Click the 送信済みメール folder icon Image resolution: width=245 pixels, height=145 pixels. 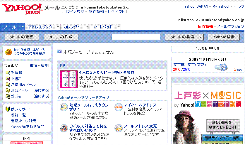[x=8, y=84]
